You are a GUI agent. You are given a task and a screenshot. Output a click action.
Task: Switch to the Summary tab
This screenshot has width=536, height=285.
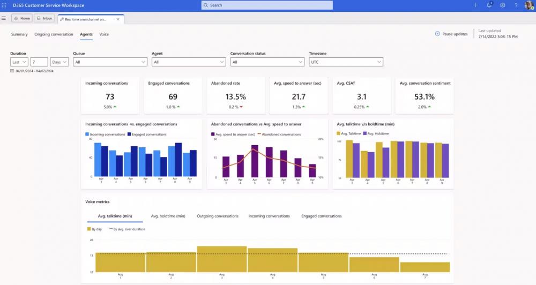click(19, 34)
